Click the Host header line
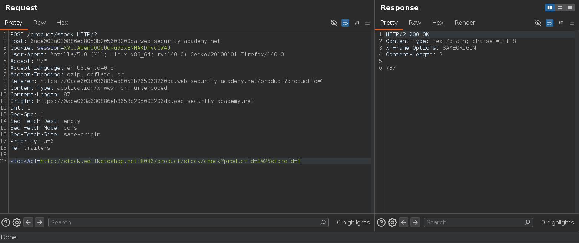The height and width of the screenshot is (243, 579). point(115,41)
